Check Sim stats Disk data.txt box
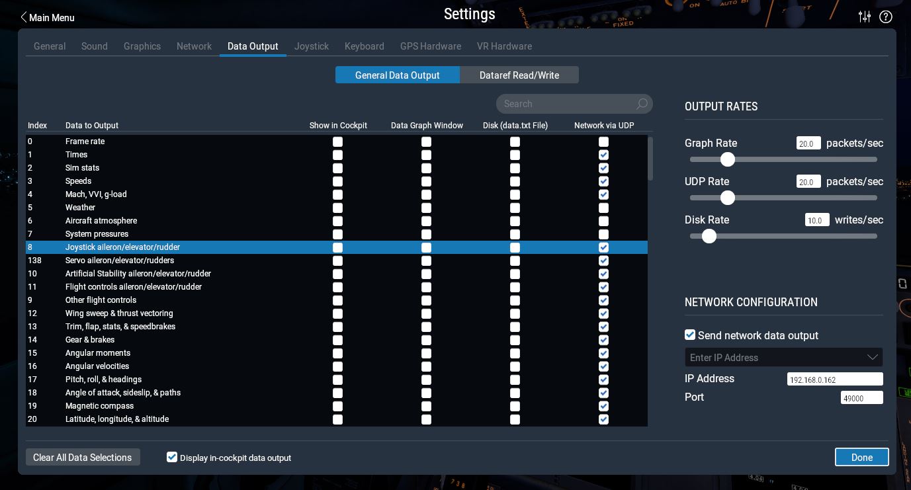This screenshot has width=911, height=490. click(x=515, y=168)
